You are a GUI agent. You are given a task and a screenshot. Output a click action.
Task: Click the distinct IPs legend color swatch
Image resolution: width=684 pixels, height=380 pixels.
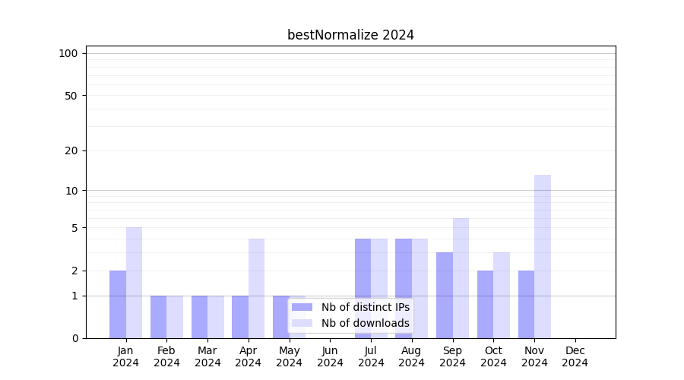(x=302, y=307)
